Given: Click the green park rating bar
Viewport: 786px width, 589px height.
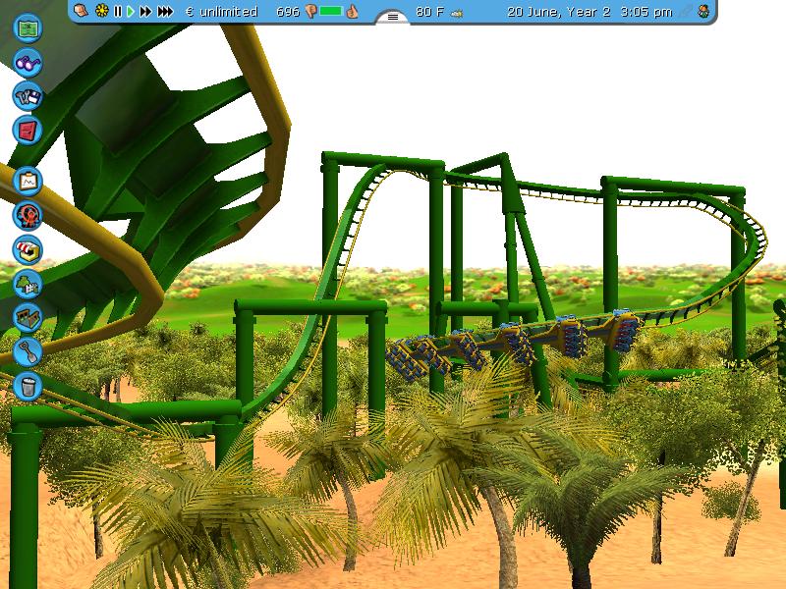Looking at the screenshot, I should [331, 11].
